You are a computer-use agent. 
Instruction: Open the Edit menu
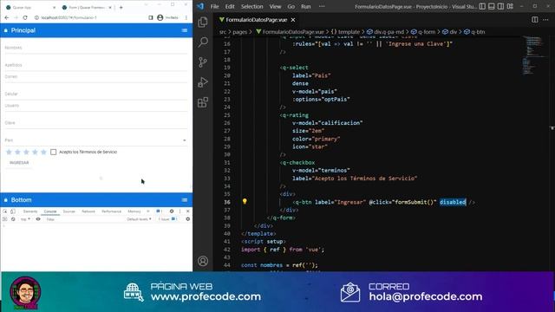coord(230,6)
